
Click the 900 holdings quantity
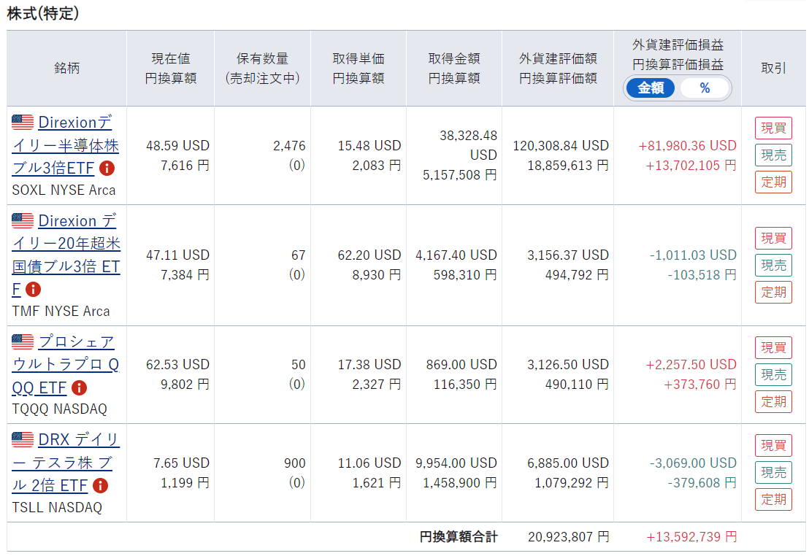[294, 463]
